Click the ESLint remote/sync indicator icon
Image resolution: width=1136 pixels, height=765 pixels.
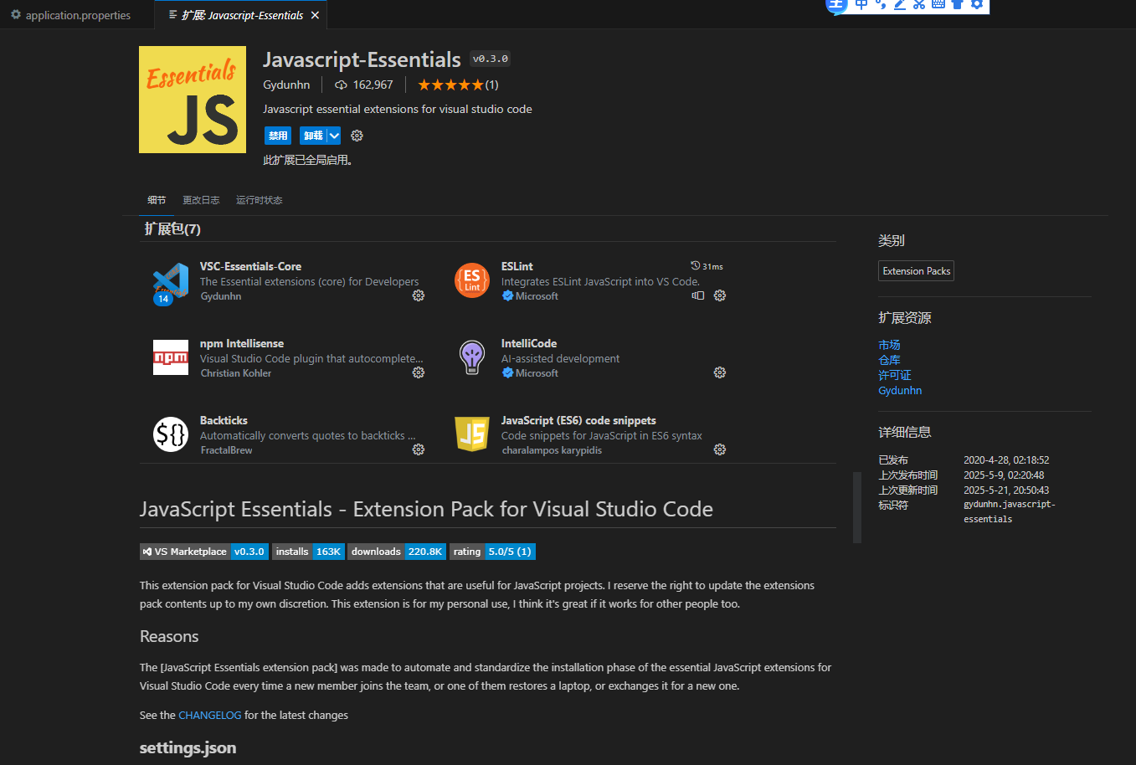tap(698, 295)
